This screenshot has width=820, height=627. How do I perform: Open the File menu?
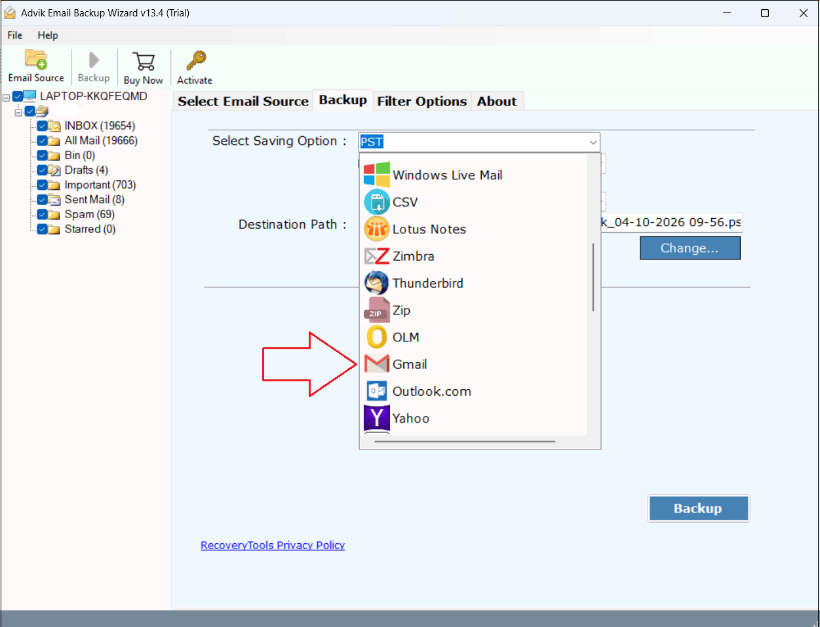click(15, 35)
